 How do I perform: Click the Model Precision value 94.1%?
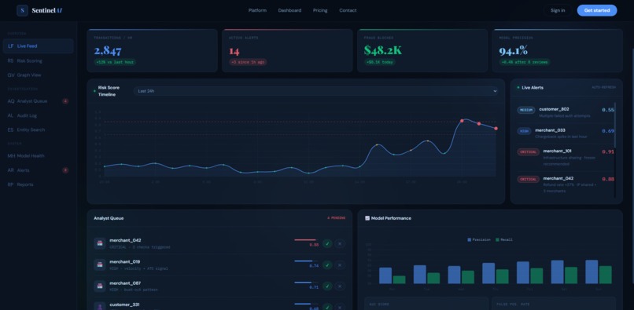514,51
